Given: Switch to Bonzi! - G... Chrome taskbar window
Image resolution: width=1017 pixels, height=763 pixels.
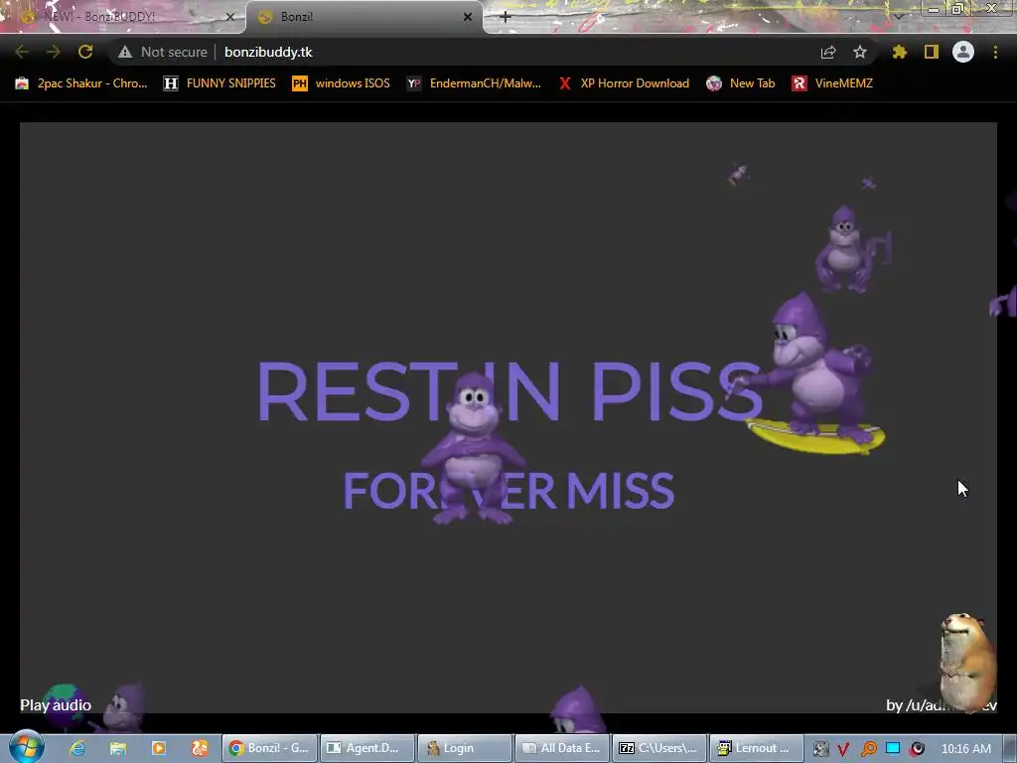Looking at the screenshot, I should 270,748.
